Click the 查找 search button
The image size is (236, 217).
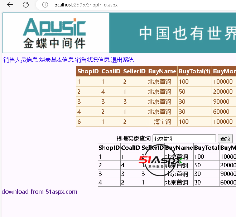[225, 138]
